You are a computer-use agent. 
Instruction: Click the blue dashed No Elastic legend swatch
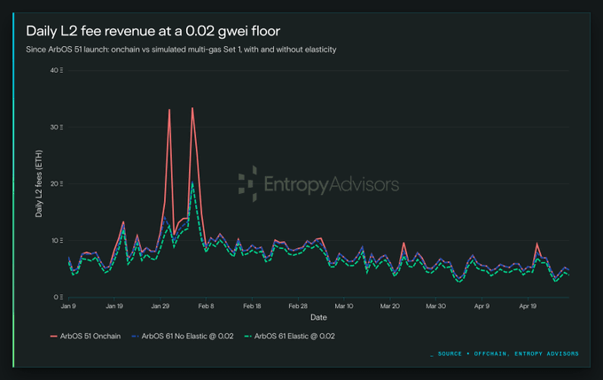tap(135, 337)
